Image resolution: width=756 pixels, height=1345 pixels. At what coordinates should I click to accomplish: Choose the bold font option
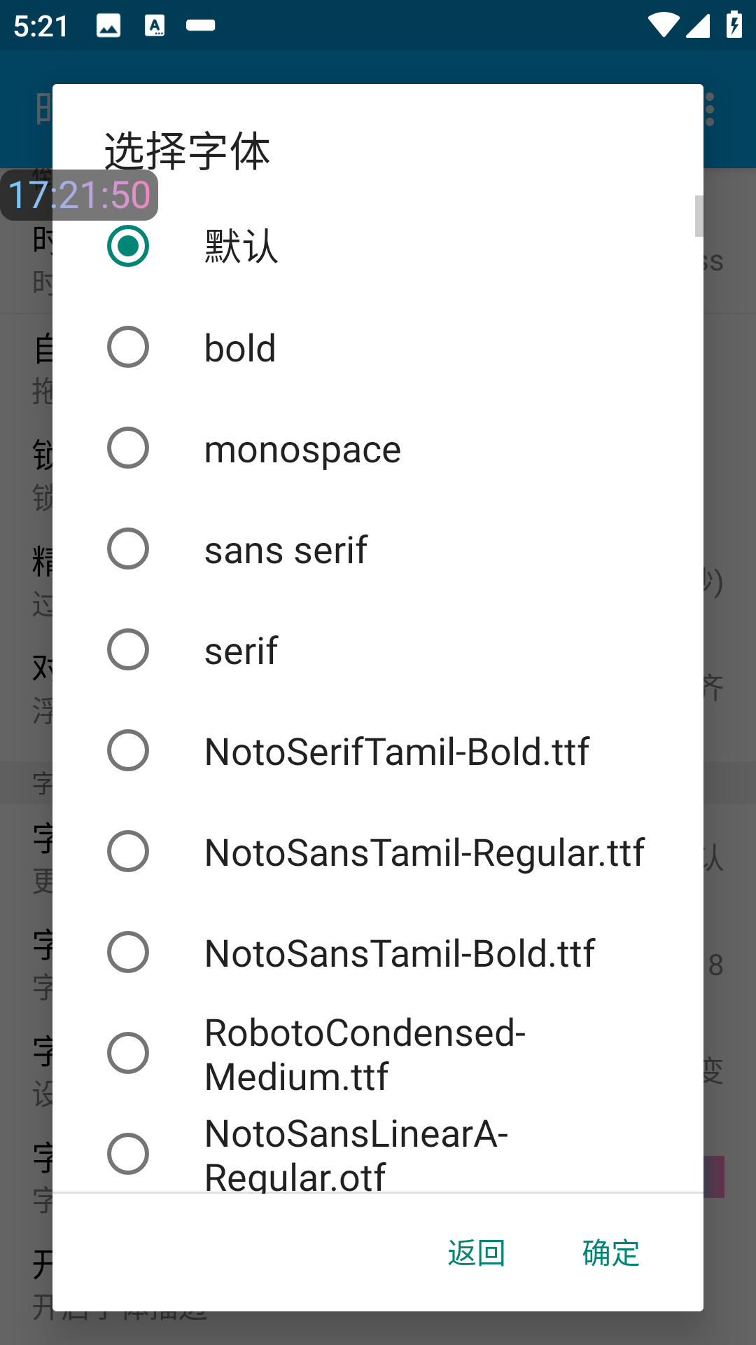128,347
